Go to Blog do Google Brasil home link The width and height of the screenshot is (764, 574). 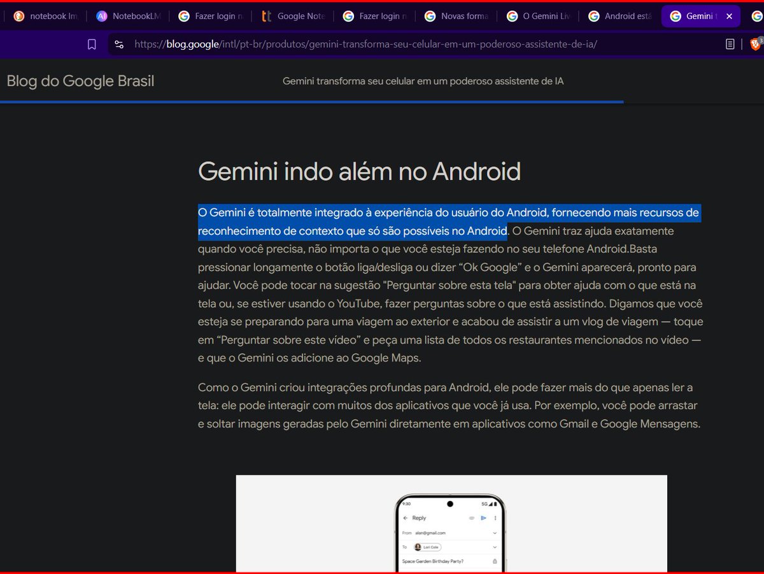[80, 81]
